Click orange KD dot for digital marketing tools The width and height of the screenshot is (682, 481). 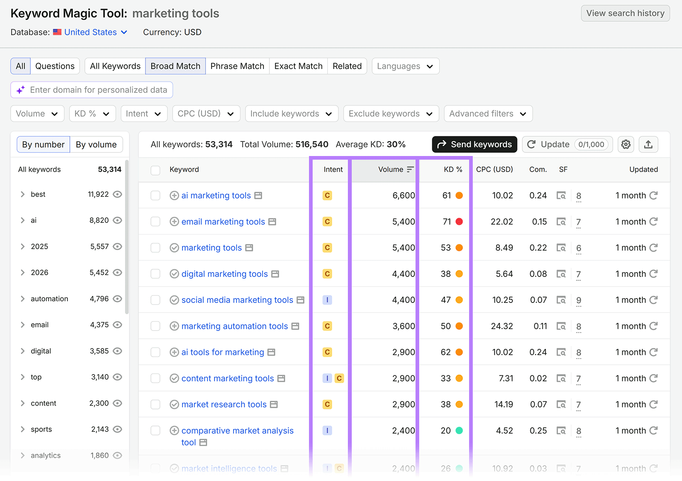459,274
